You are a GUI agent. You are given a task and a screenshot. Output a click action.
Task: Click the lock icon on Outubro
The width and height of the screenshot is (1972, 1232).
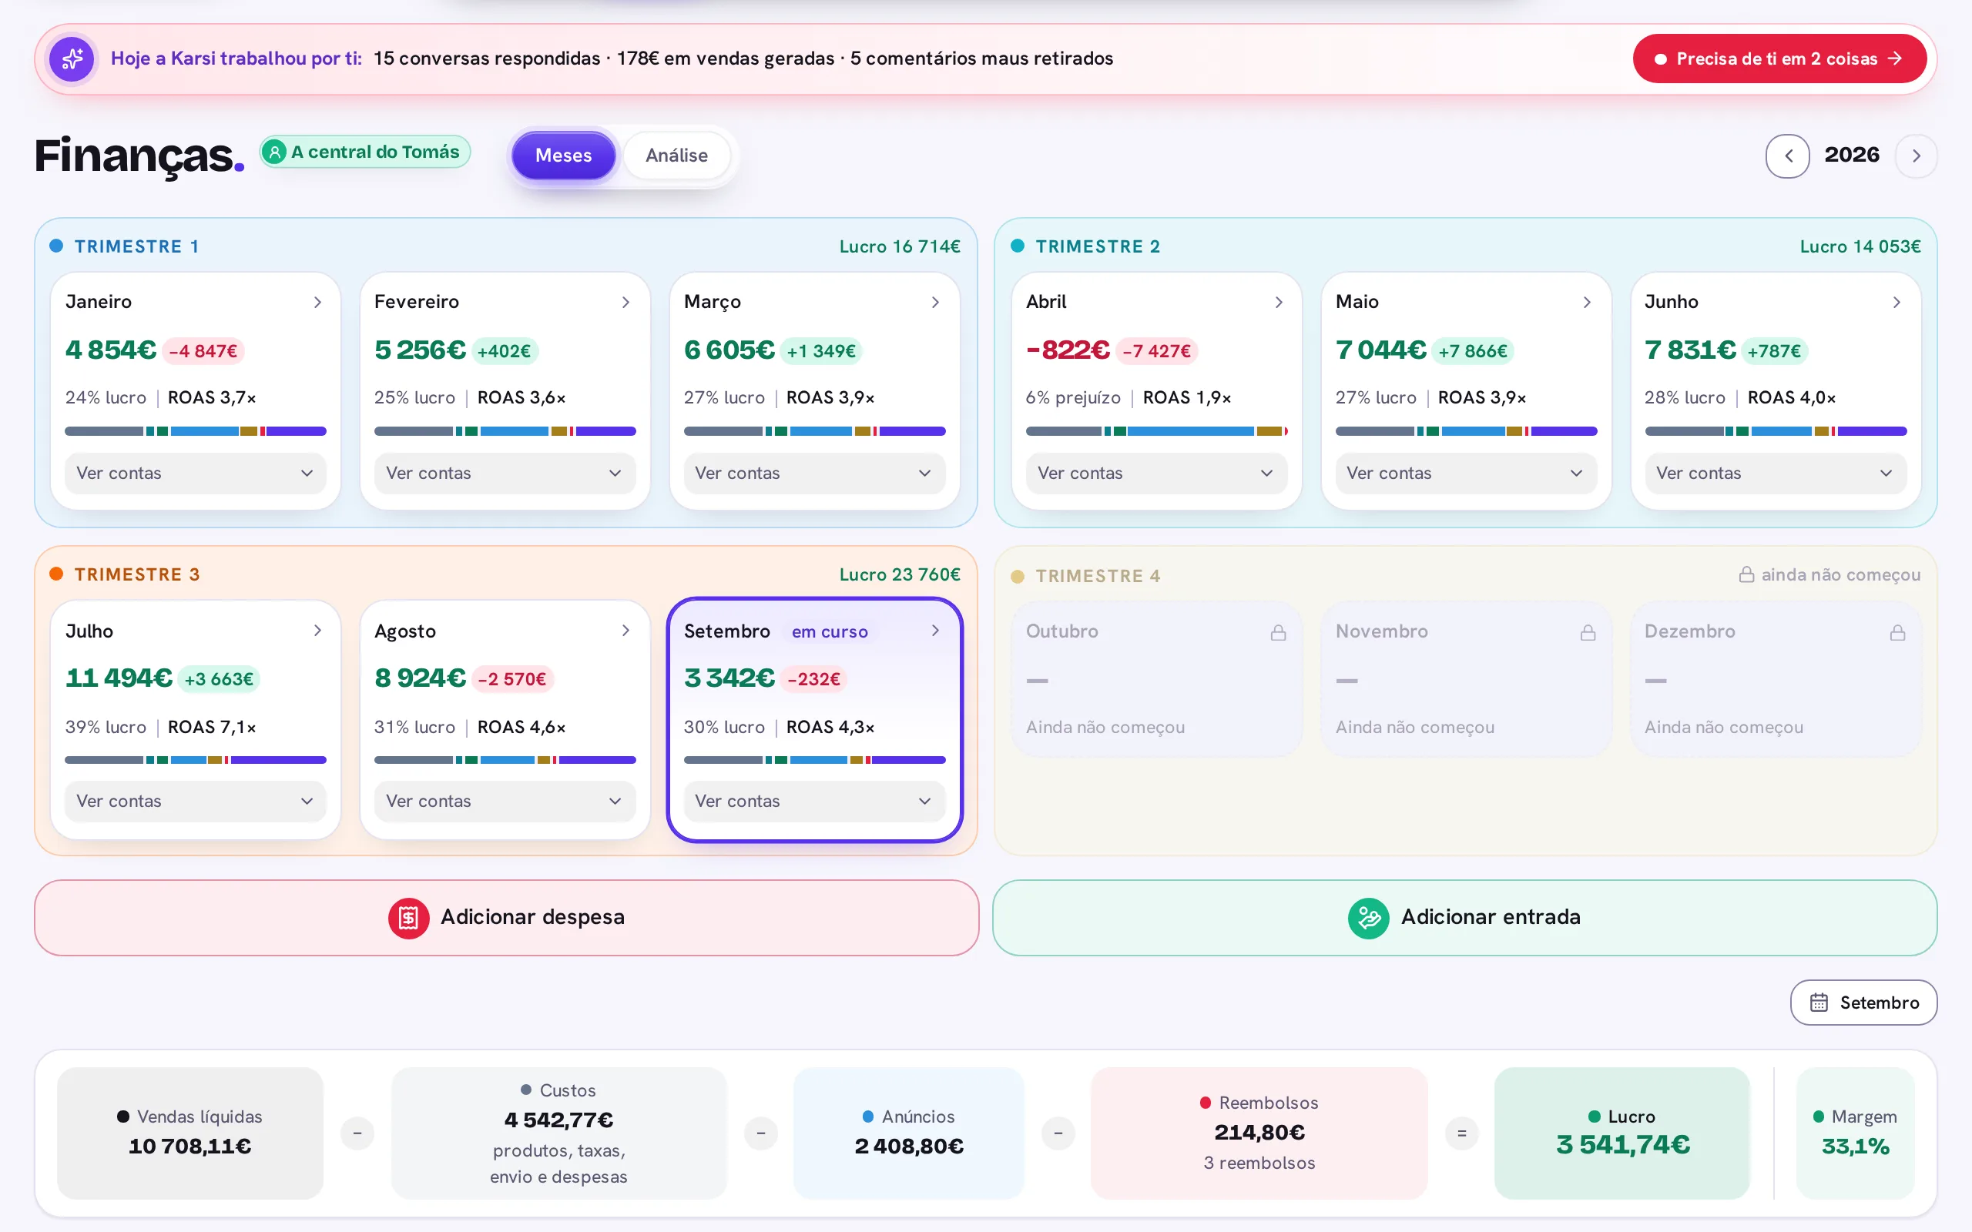(1279, 632)
